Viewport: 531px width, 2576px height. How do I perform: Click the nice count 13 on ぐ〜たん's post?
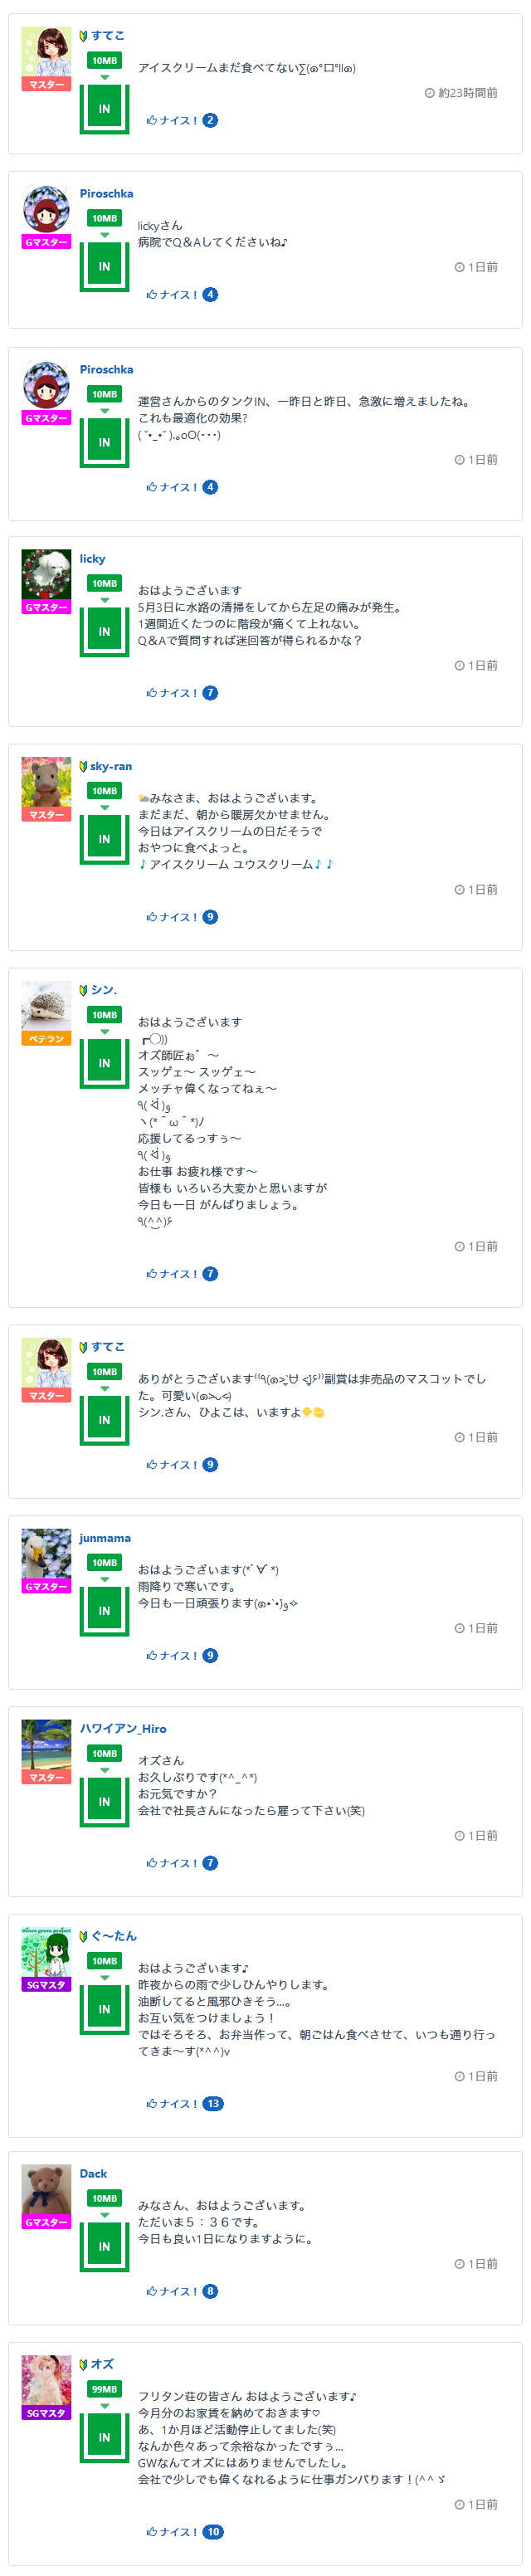pyautogui.click(x=213, y=2104)
